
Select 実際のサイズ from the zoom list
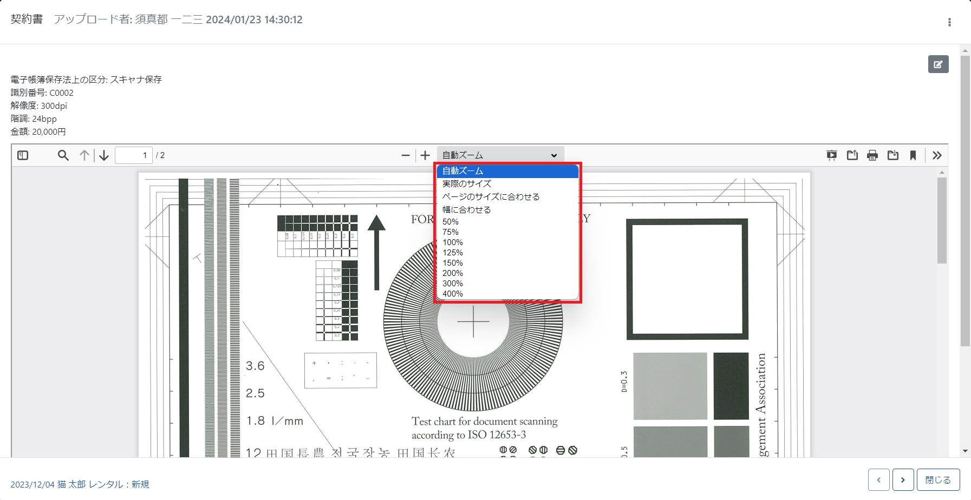tap(466, 183)
